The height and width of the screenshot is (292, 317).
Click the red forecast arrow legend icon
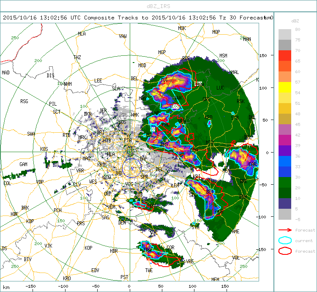click(x=285, y=230)
